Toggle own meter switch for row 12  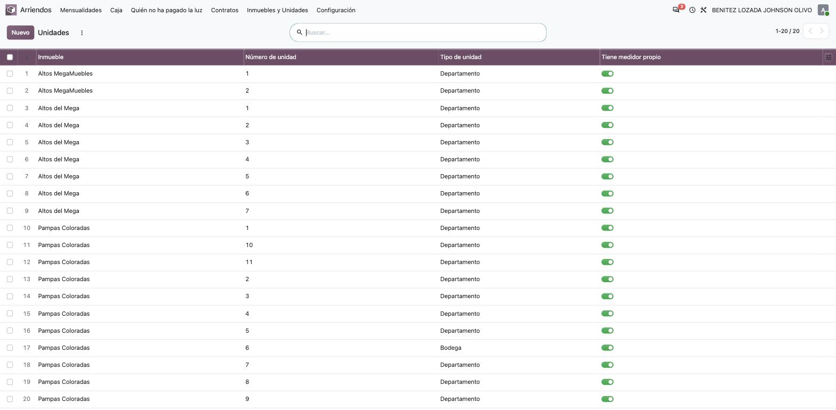tap(607, 262)
